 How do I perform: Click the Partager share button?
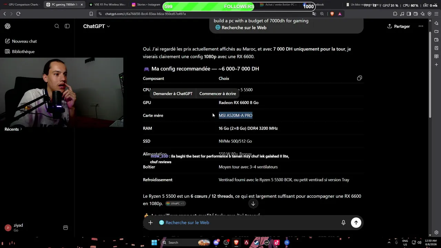click(399, 26)
